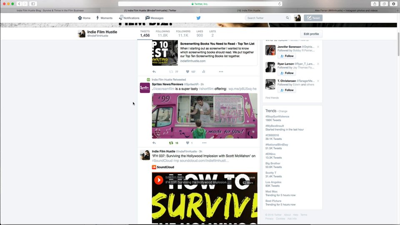Image resolution: width=400 pixels, height=225 pixels.
Task: Select the Tweets 1,456 profile stat
Action: click(145, 34)
